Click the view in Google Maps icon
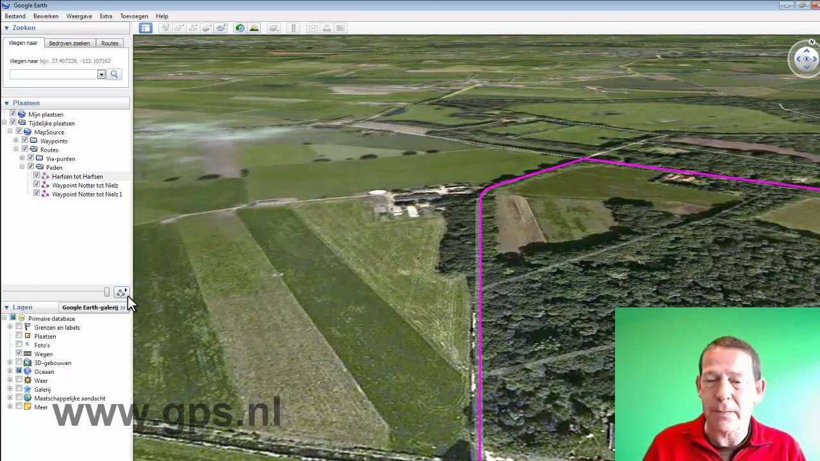The height and width of the screenshot is (461, 820). click(x=341, y=28)
